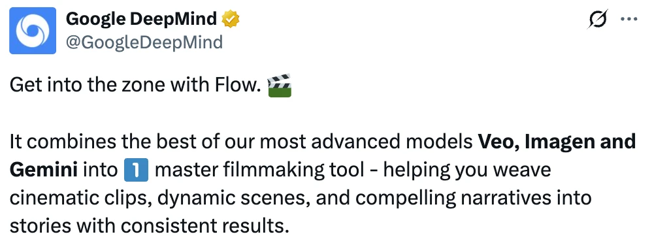Click the phrase "cinematic clips"
The image size is (652, 247).
click(77, 199)
